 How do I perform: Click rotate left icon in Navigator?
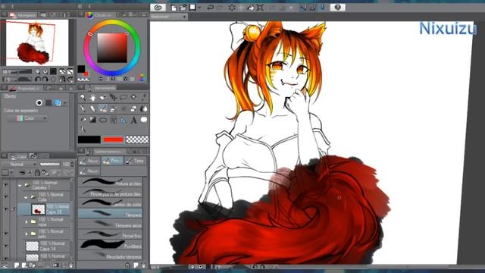[x=38, y=80]
